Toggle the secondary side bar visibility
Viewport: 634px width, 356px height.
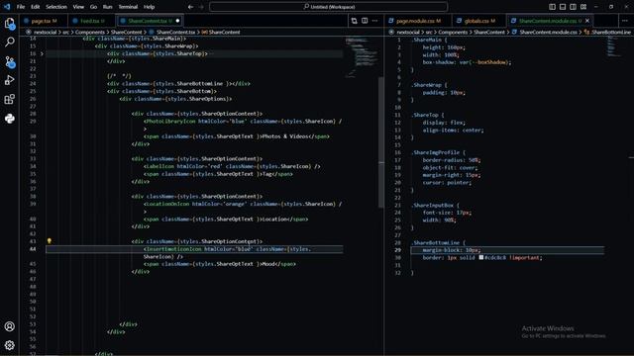coord(573,7)
